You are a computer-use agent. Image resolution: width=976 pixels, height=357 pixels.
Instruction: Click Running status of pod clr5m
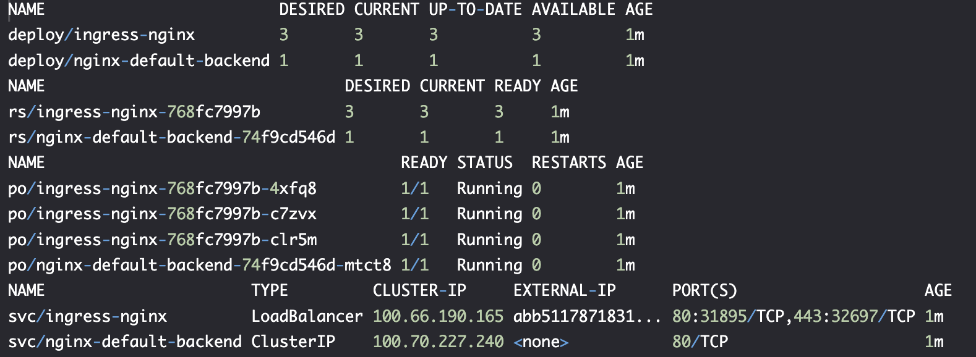point(490,240)
